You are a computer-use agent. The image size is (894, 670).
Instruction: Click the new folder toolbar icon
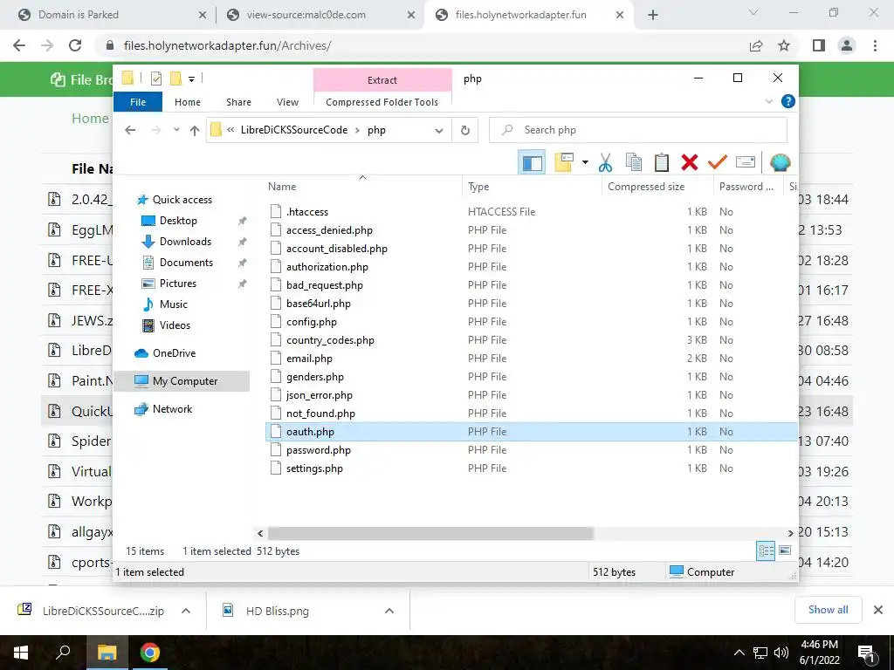pos(564,163)
